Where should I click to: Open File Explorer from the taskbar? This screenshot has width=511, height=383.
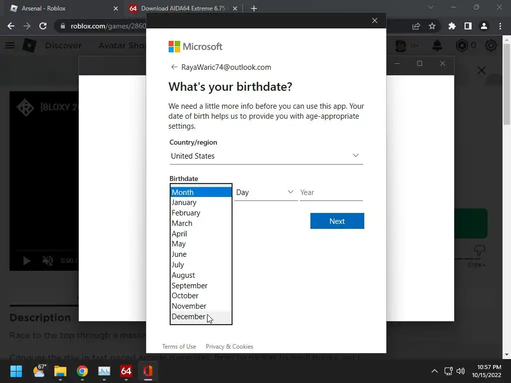60,371
